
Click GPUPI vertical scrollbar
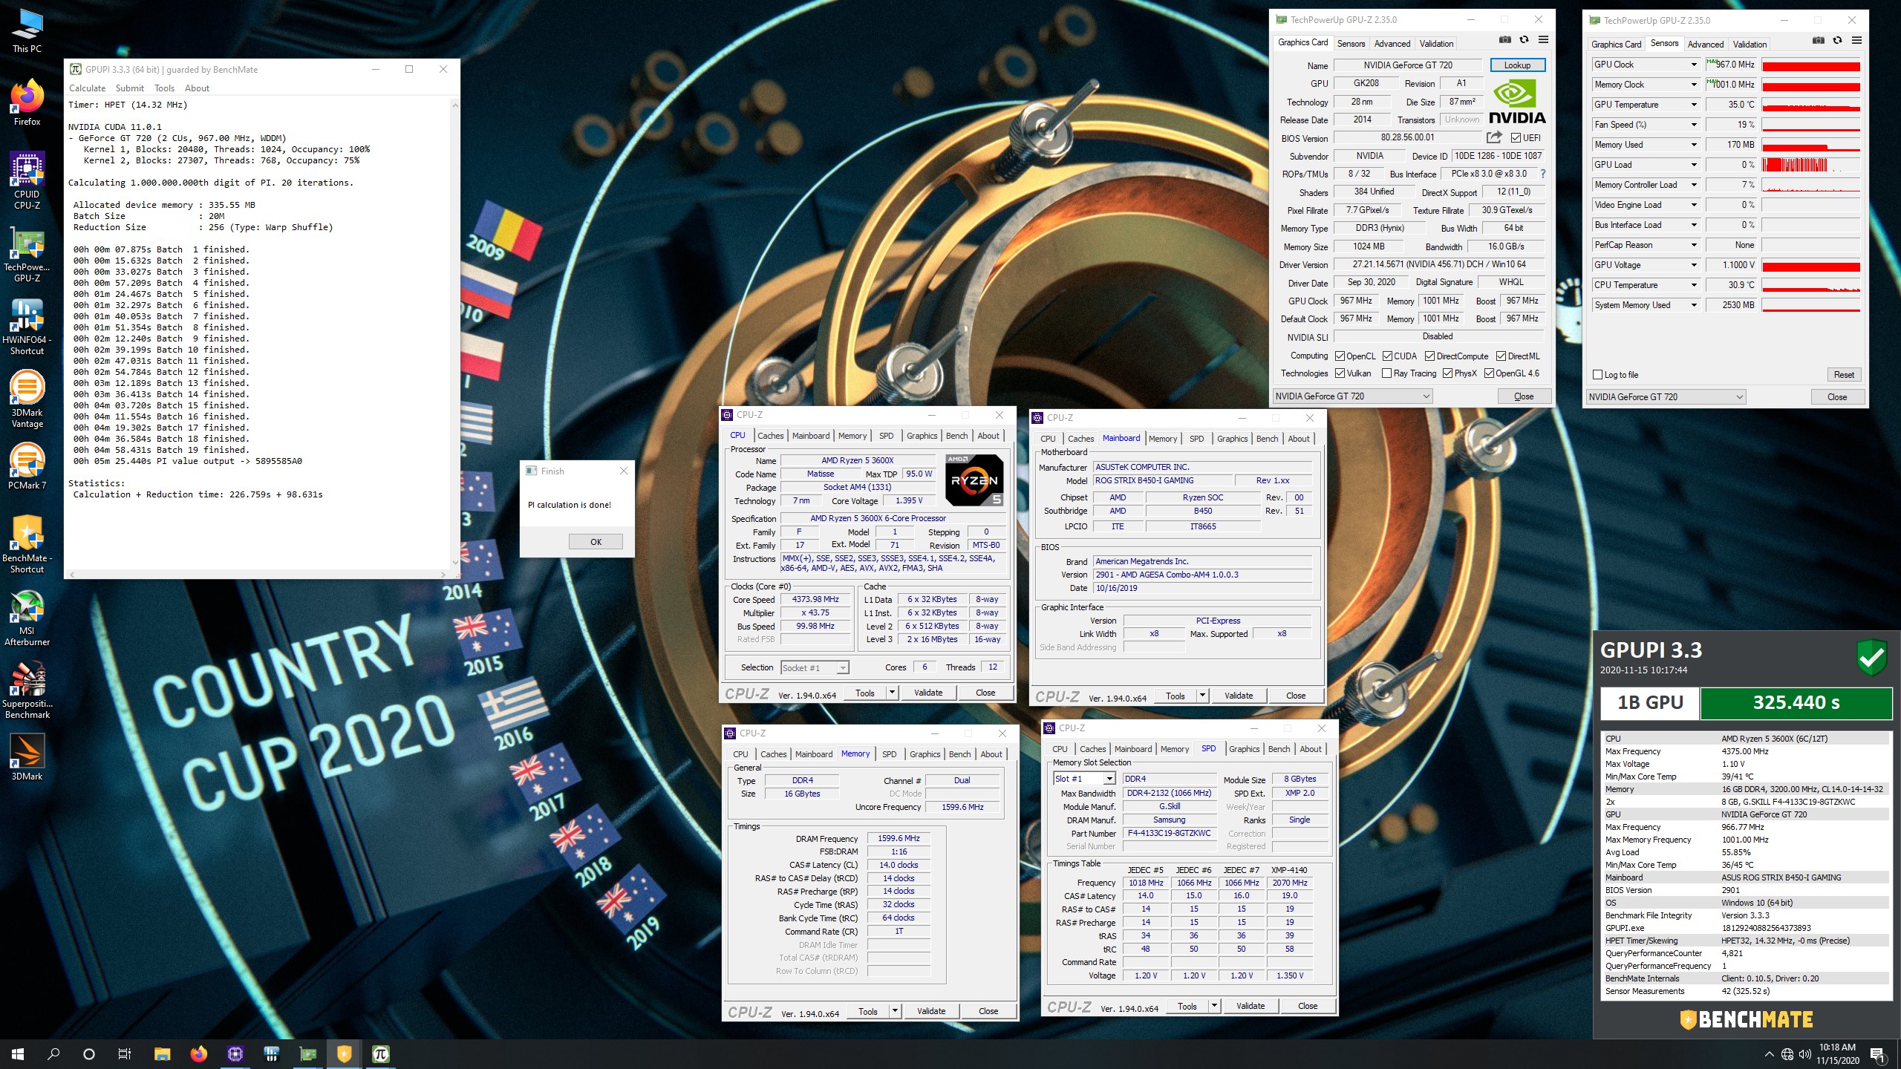click(454, 334)
